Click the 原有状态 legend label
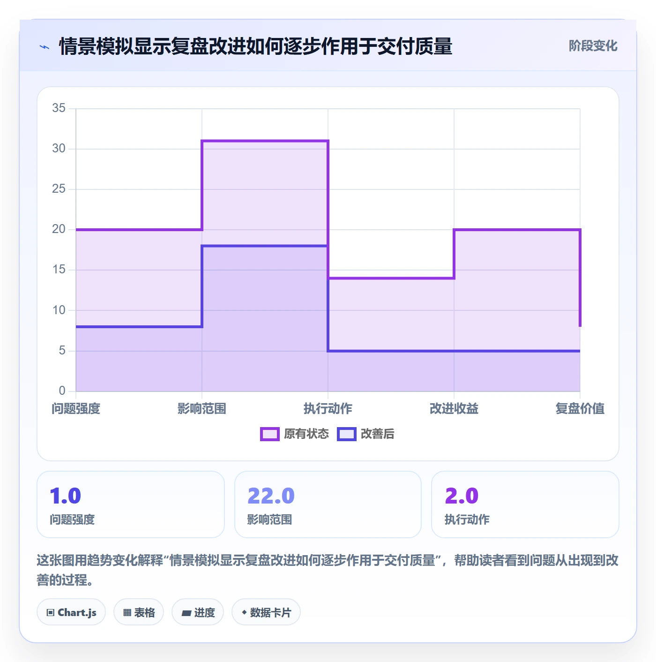656x662 pixels. pos(306,434)
